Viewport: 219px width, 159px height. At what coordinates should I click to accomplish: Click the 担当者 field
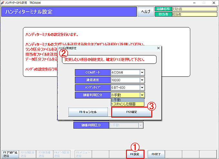pos(195,14)
